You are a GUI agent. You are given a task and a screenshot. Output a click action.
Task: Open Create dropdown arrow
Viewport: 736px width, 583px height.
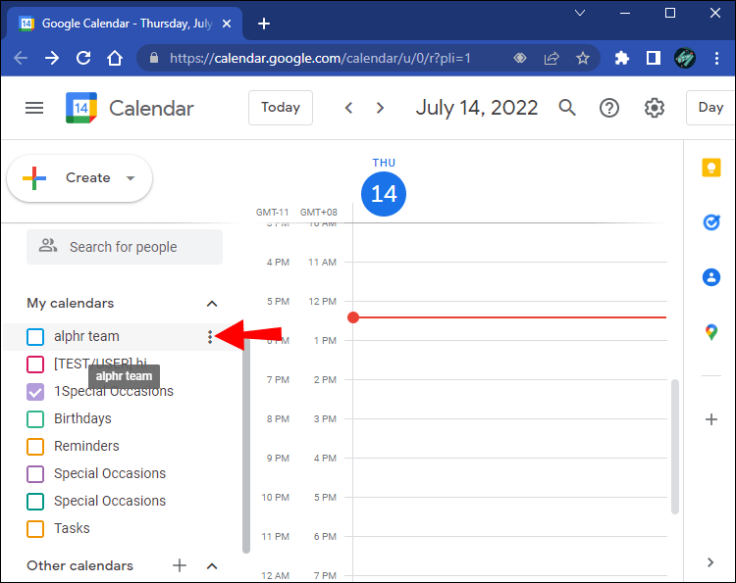[x=131, y=178]
